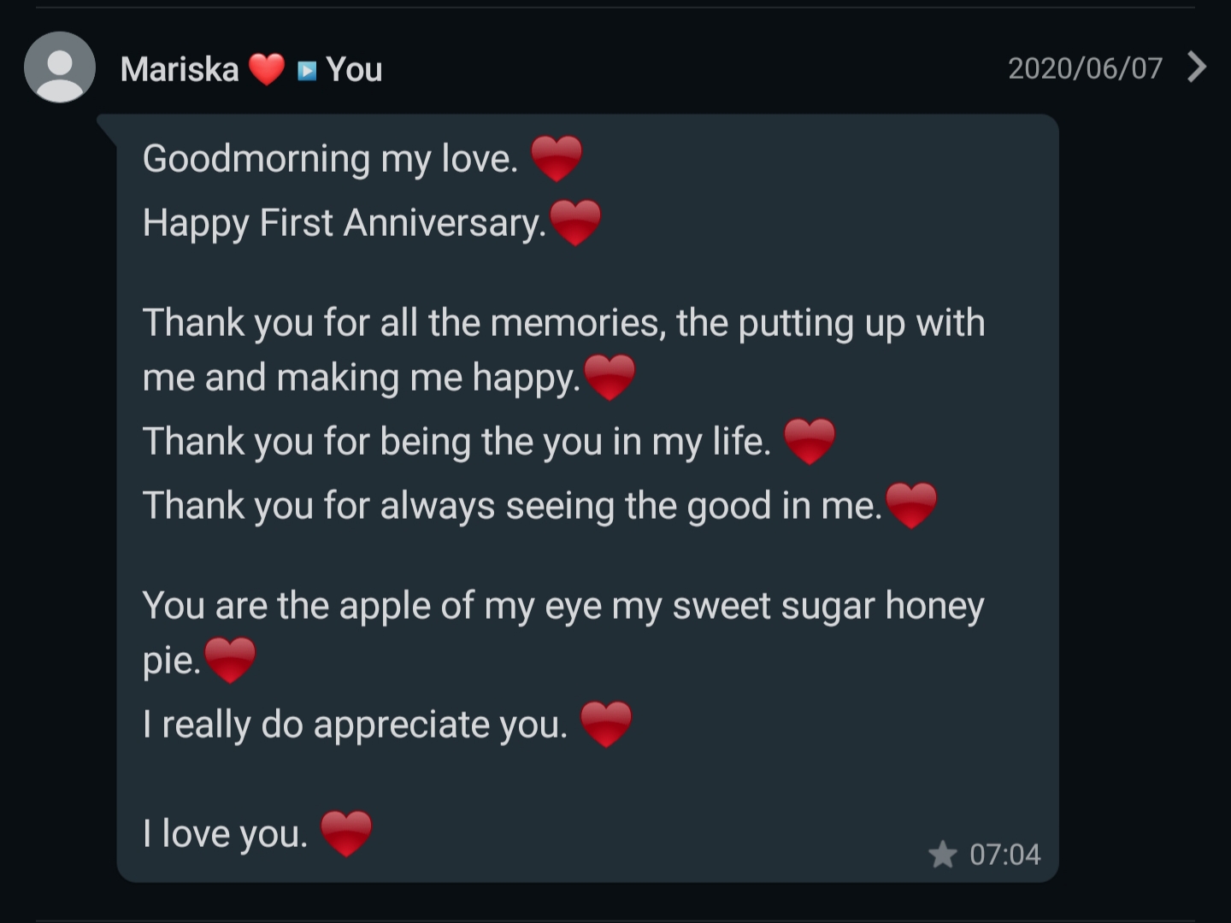Click the heart after "making me happy."
The height and width of the screenshot is (923, 1231).
[610, 378]
